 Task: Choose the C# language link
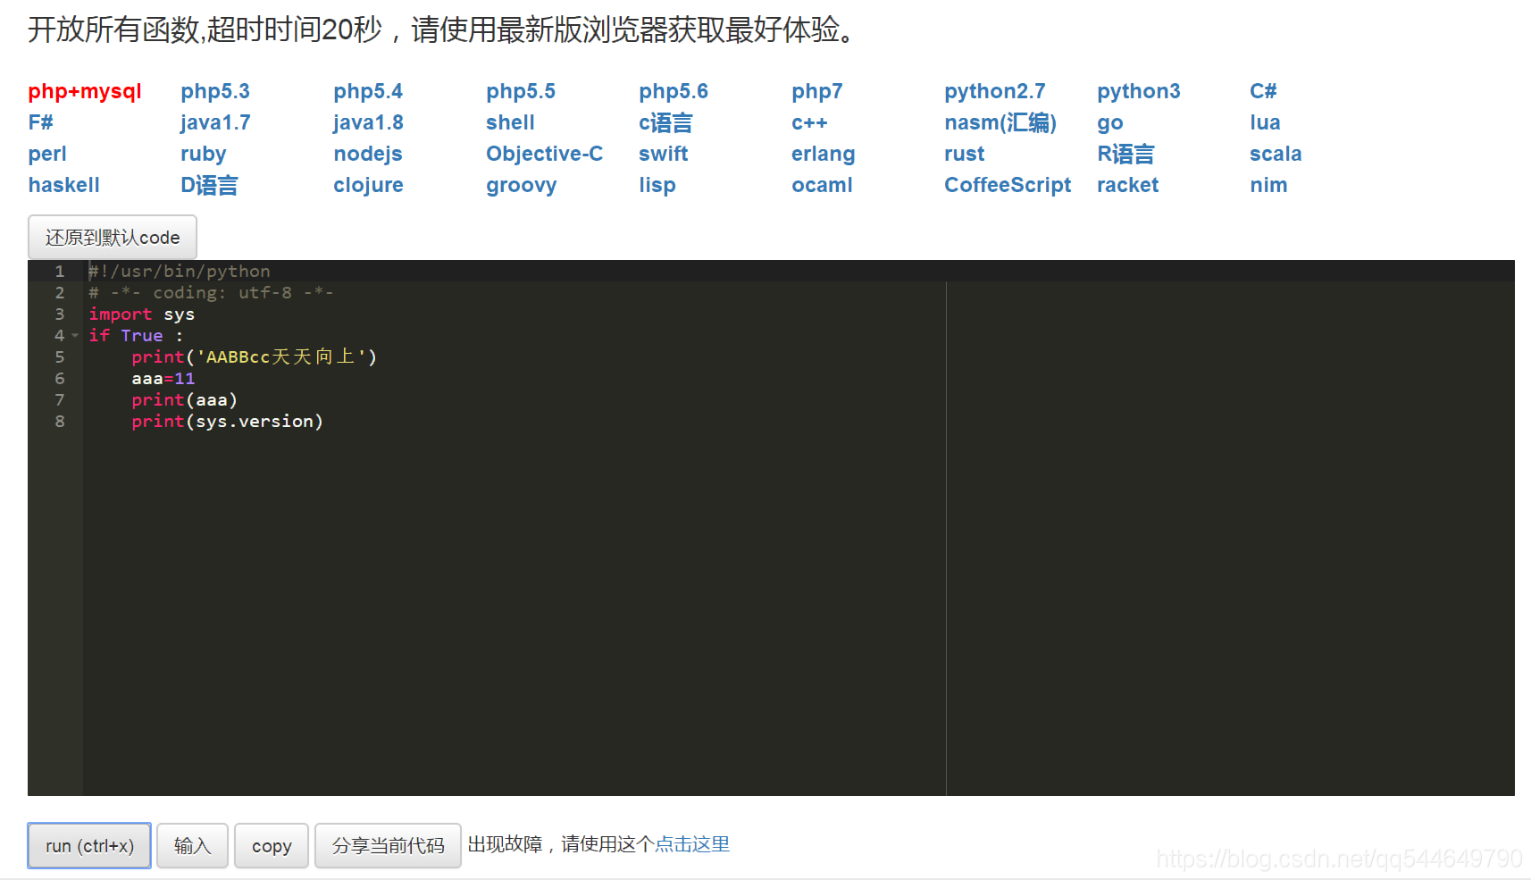tap(1263, 91)
